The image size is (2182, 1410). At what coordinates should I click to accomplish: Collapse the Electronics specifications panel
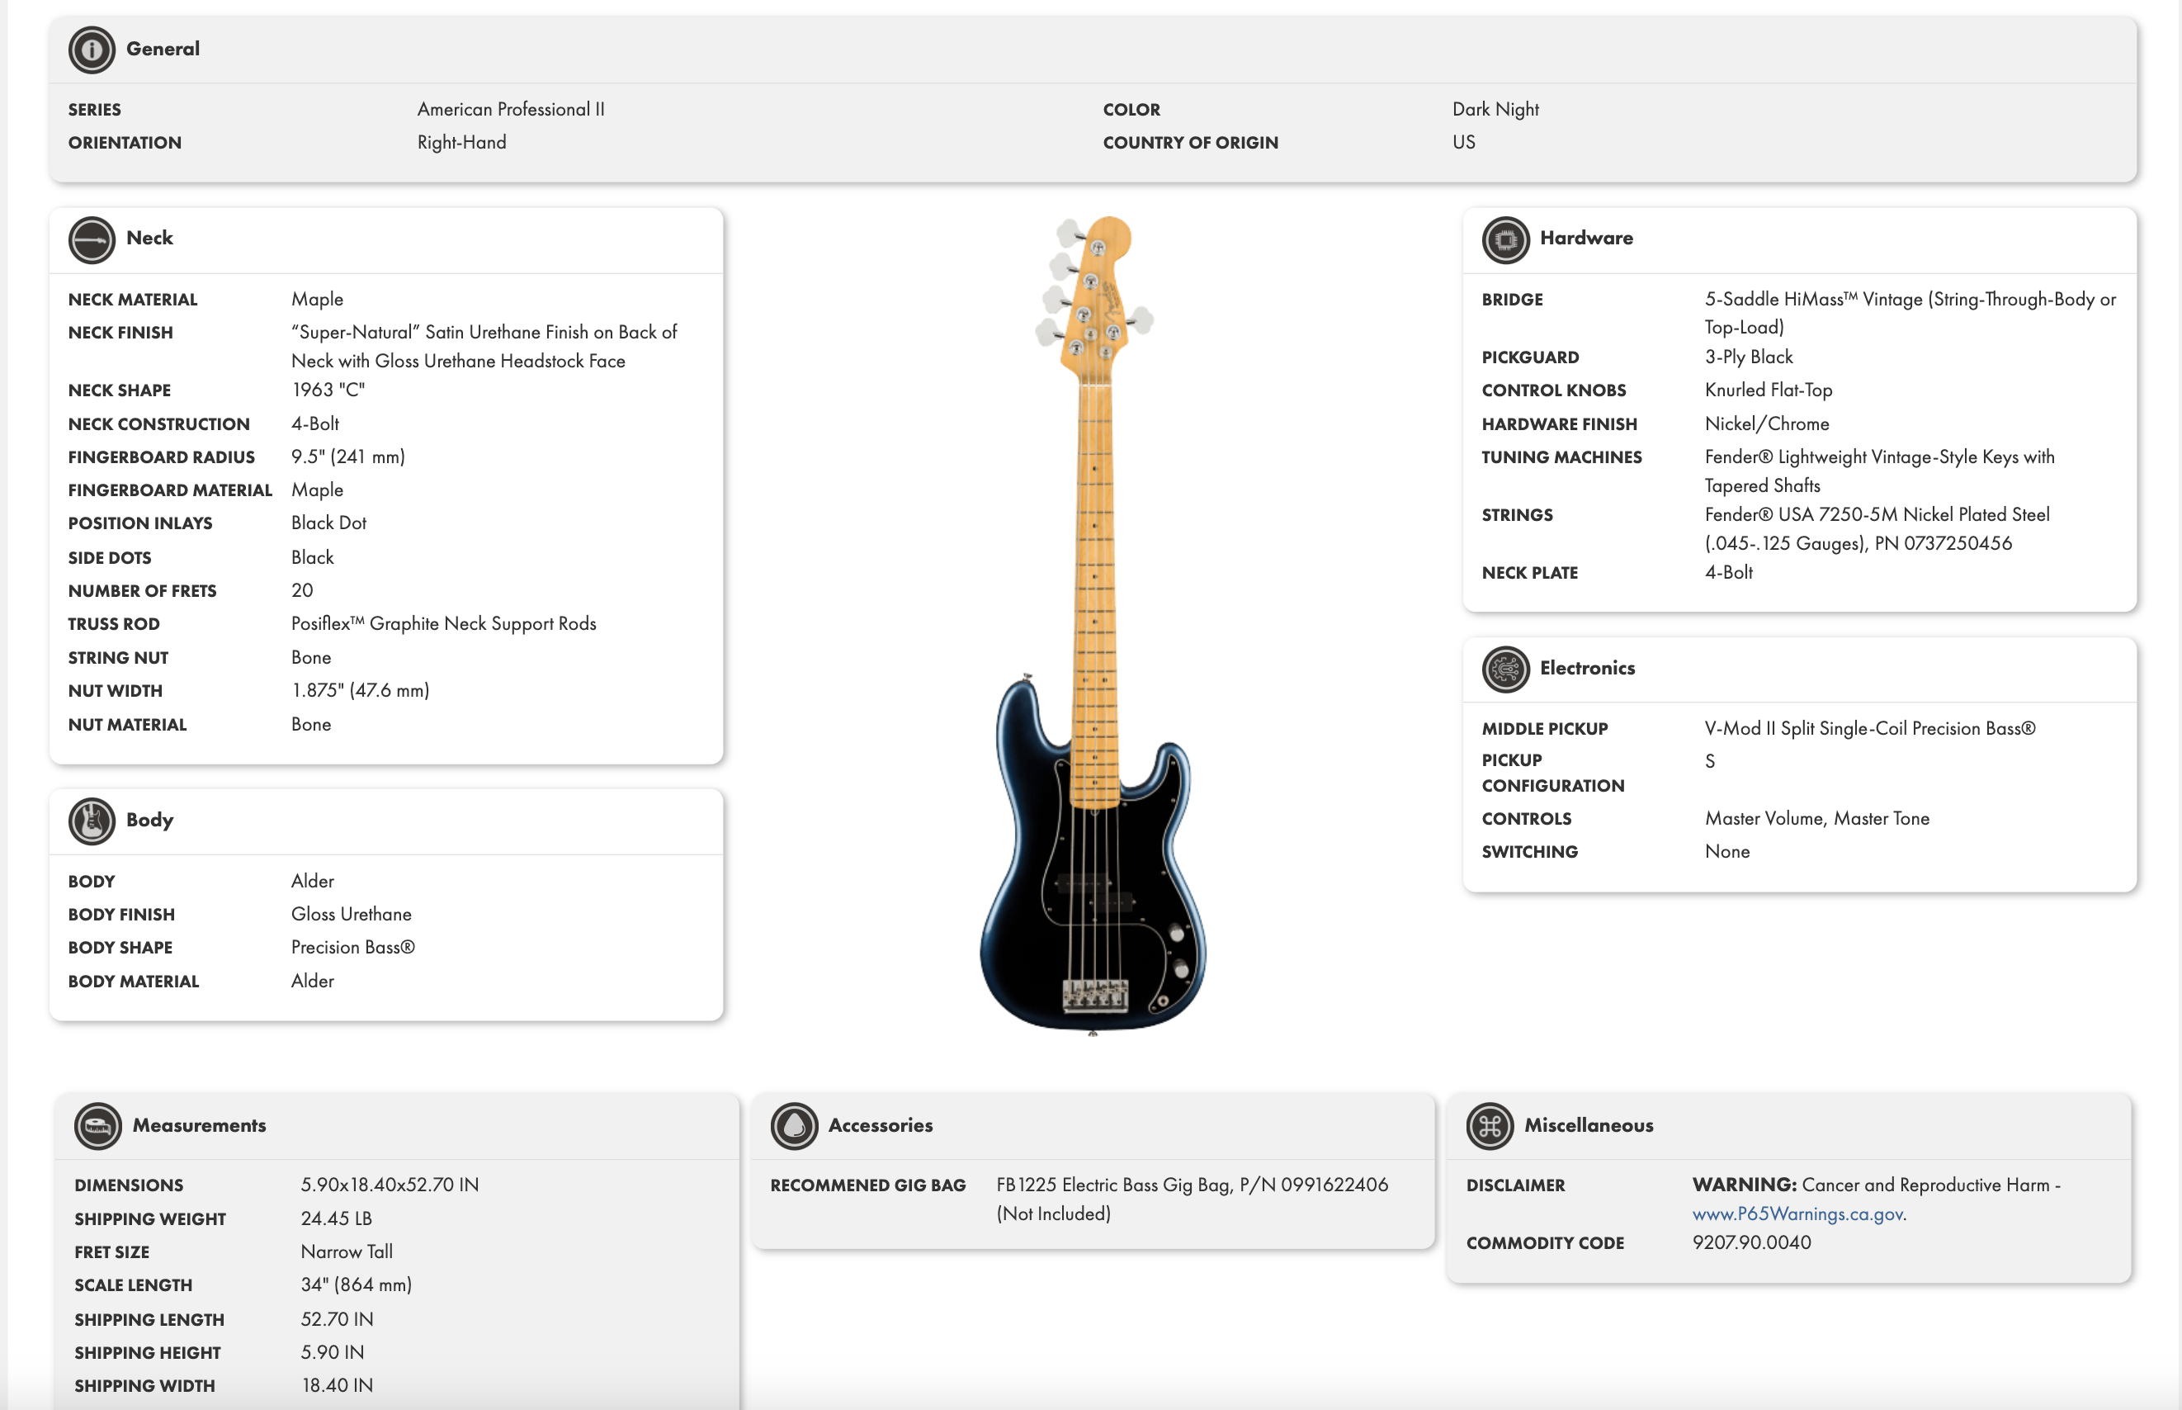(x=1588, y=669)
